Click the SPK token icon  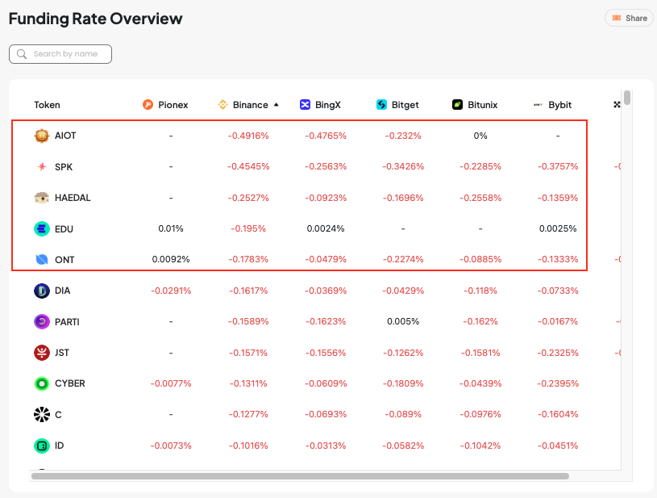pos(42,167)
